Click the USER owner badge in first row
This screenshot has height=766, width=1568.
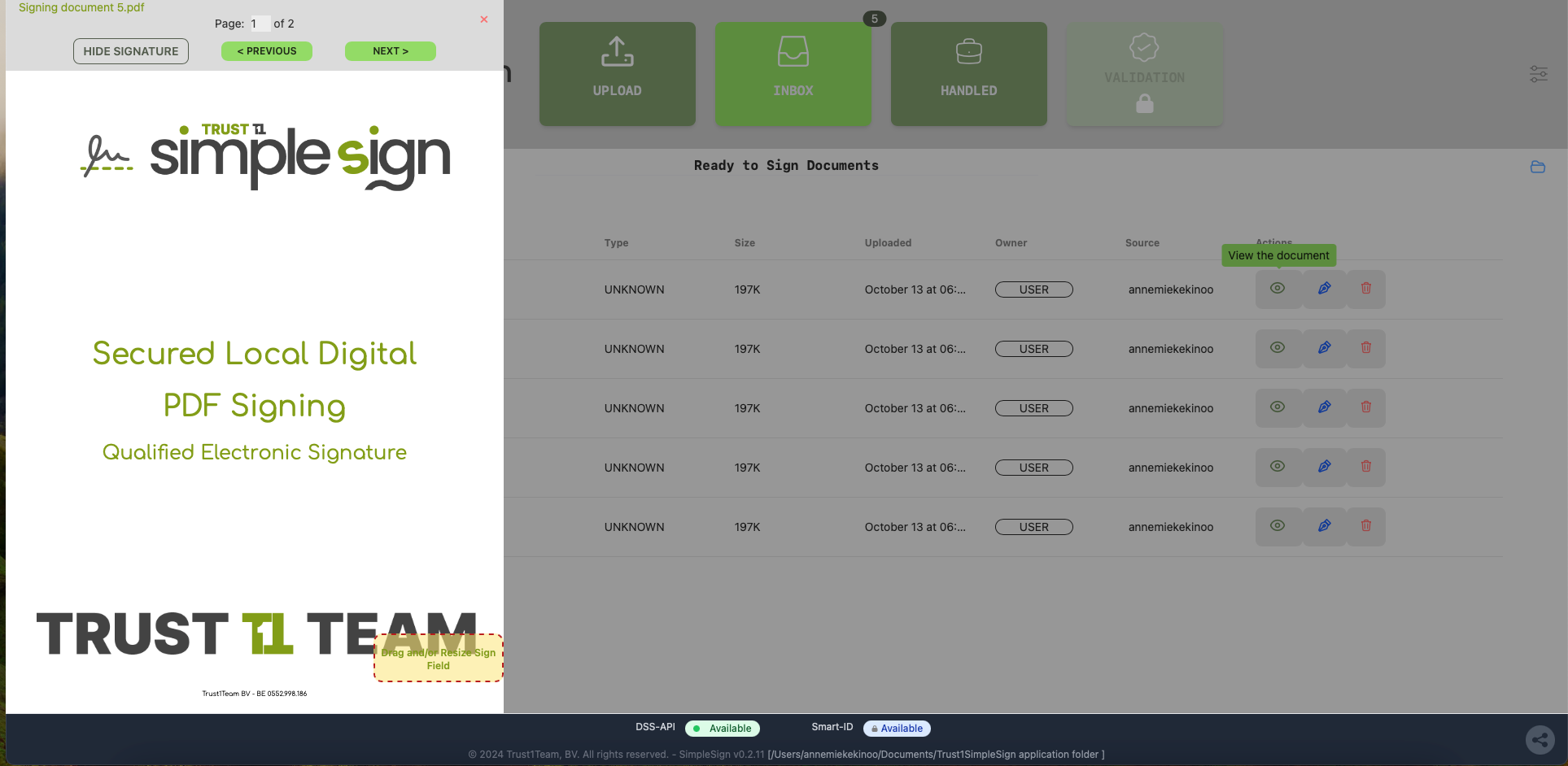point(1034,289)
